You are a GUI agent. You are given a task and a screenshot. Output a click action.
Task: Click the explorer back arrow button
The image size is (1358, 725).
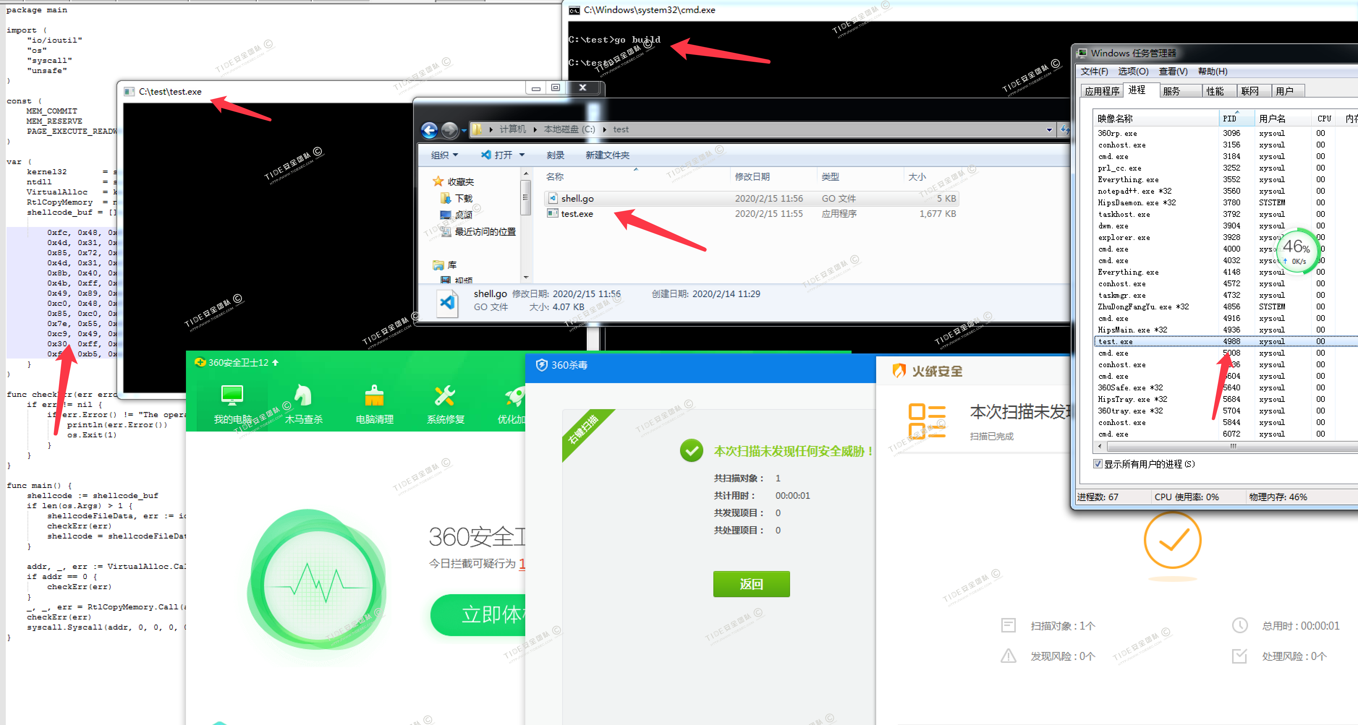[430, 130]
